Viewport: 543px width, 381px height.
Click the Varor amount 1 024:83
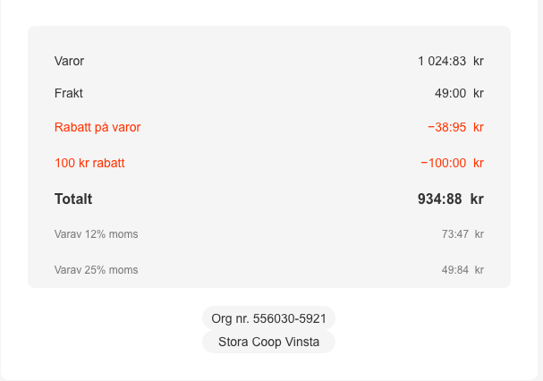point(442,61)
